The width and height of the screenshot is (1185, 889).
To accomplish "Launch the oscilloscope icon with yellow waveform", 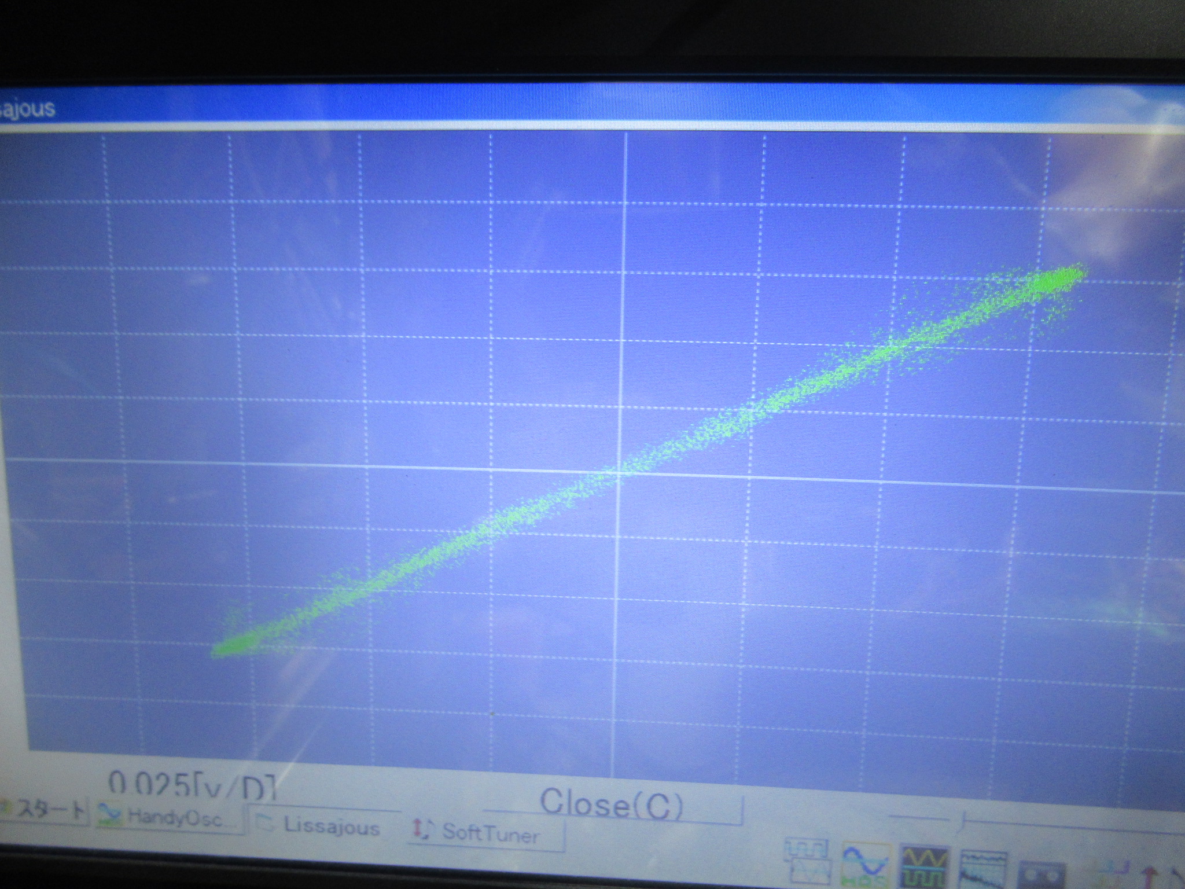I will click(925, 866).
